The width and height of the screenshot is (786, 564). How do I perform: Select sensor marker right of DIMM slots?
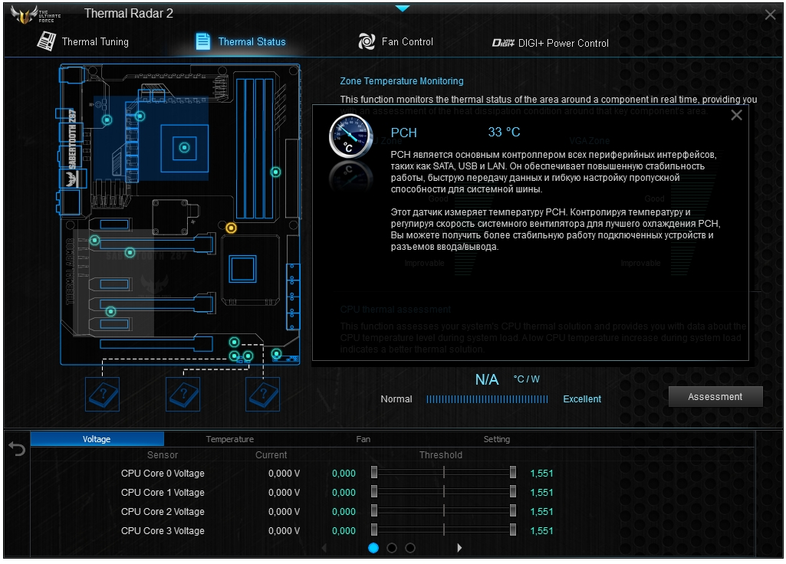[276, 172]
